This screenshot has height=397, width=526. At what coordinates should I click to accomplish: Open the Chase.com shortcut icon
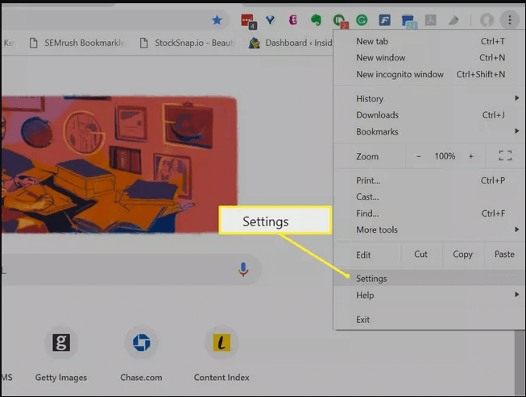click(141, 343)
